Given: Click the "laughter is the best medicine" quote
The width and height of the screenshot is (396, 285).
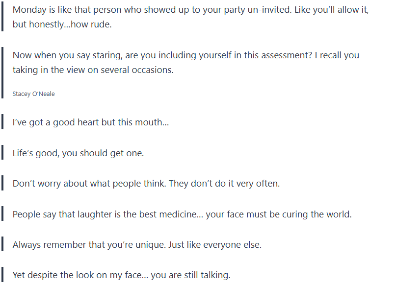Looking at the screenshot, I should click(x=182, y=214).
